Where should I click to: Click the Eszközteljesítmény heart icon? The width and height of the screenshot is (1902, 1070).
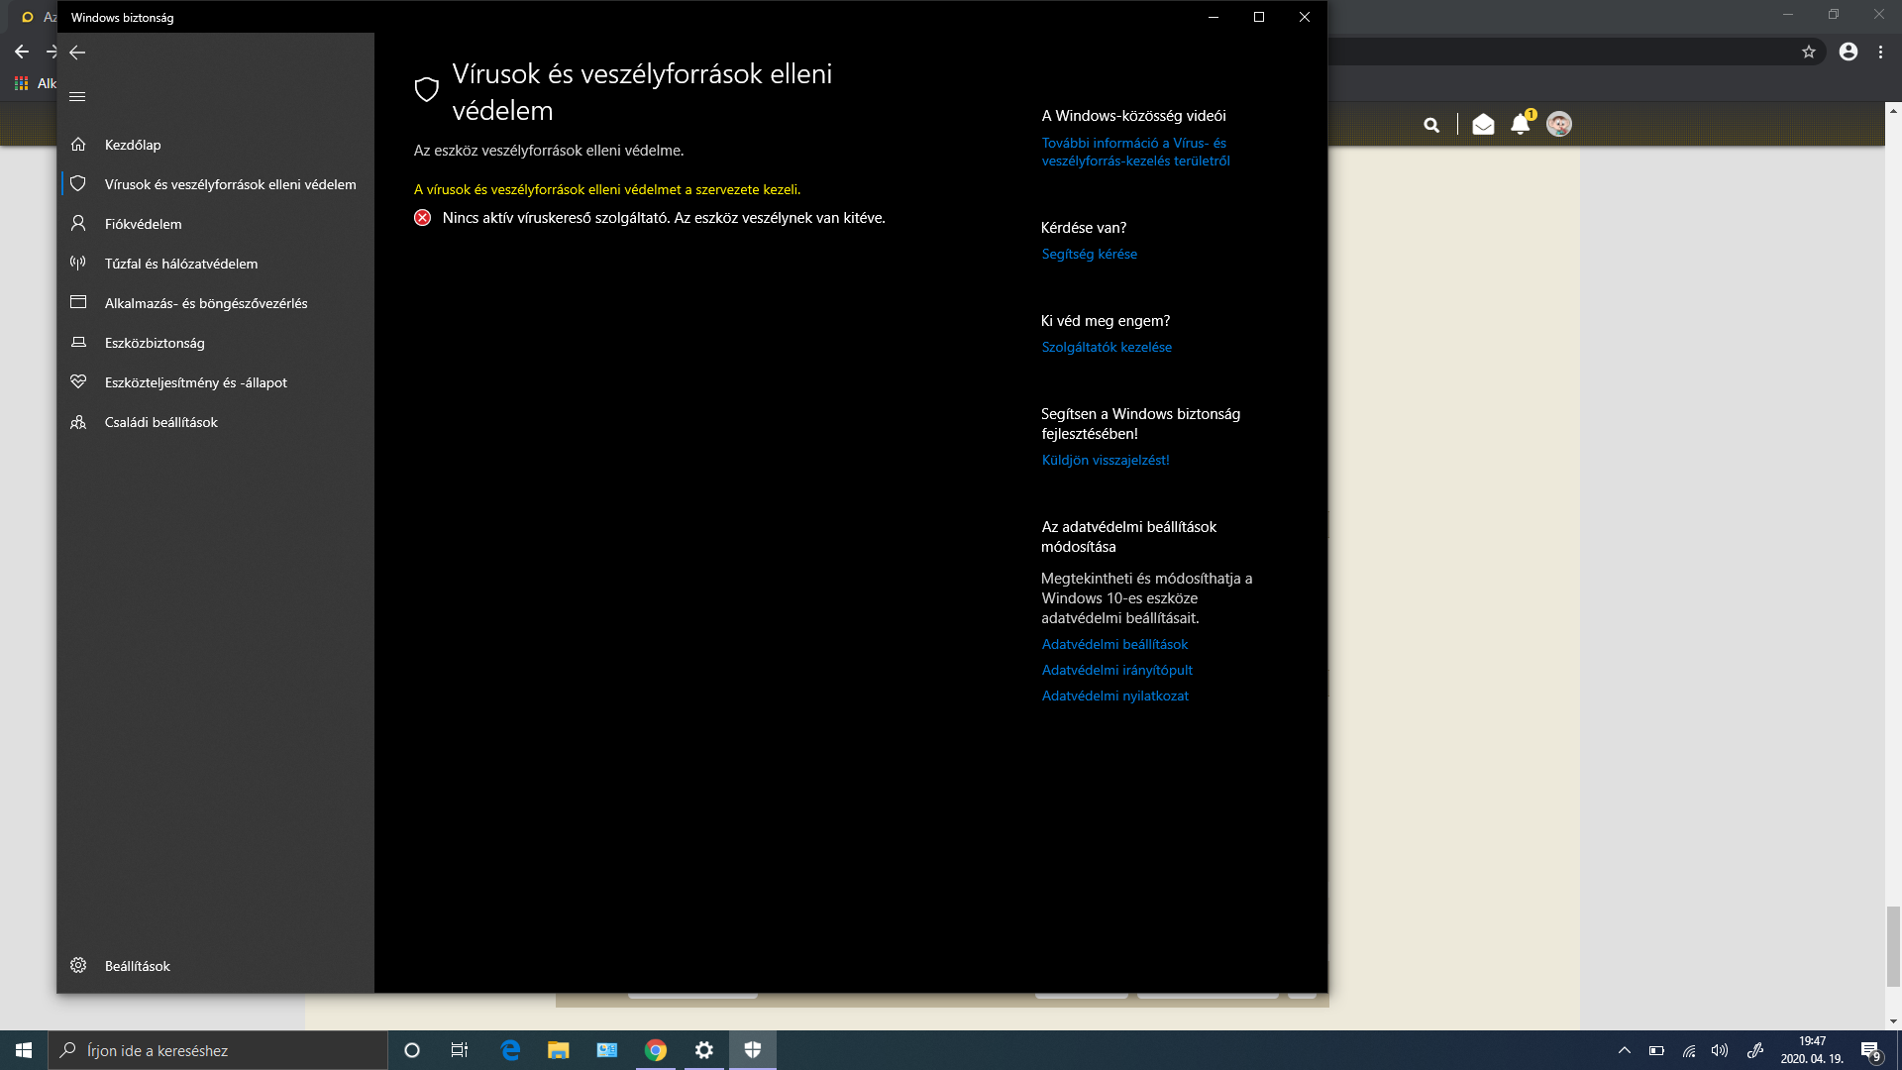point(78,381)
